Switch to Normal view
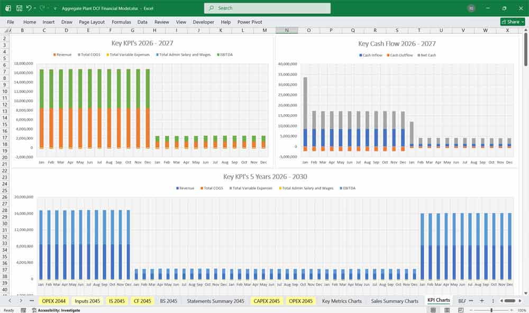Image resolution: width=529 pixels, height=313 pixels. [433, 310]
